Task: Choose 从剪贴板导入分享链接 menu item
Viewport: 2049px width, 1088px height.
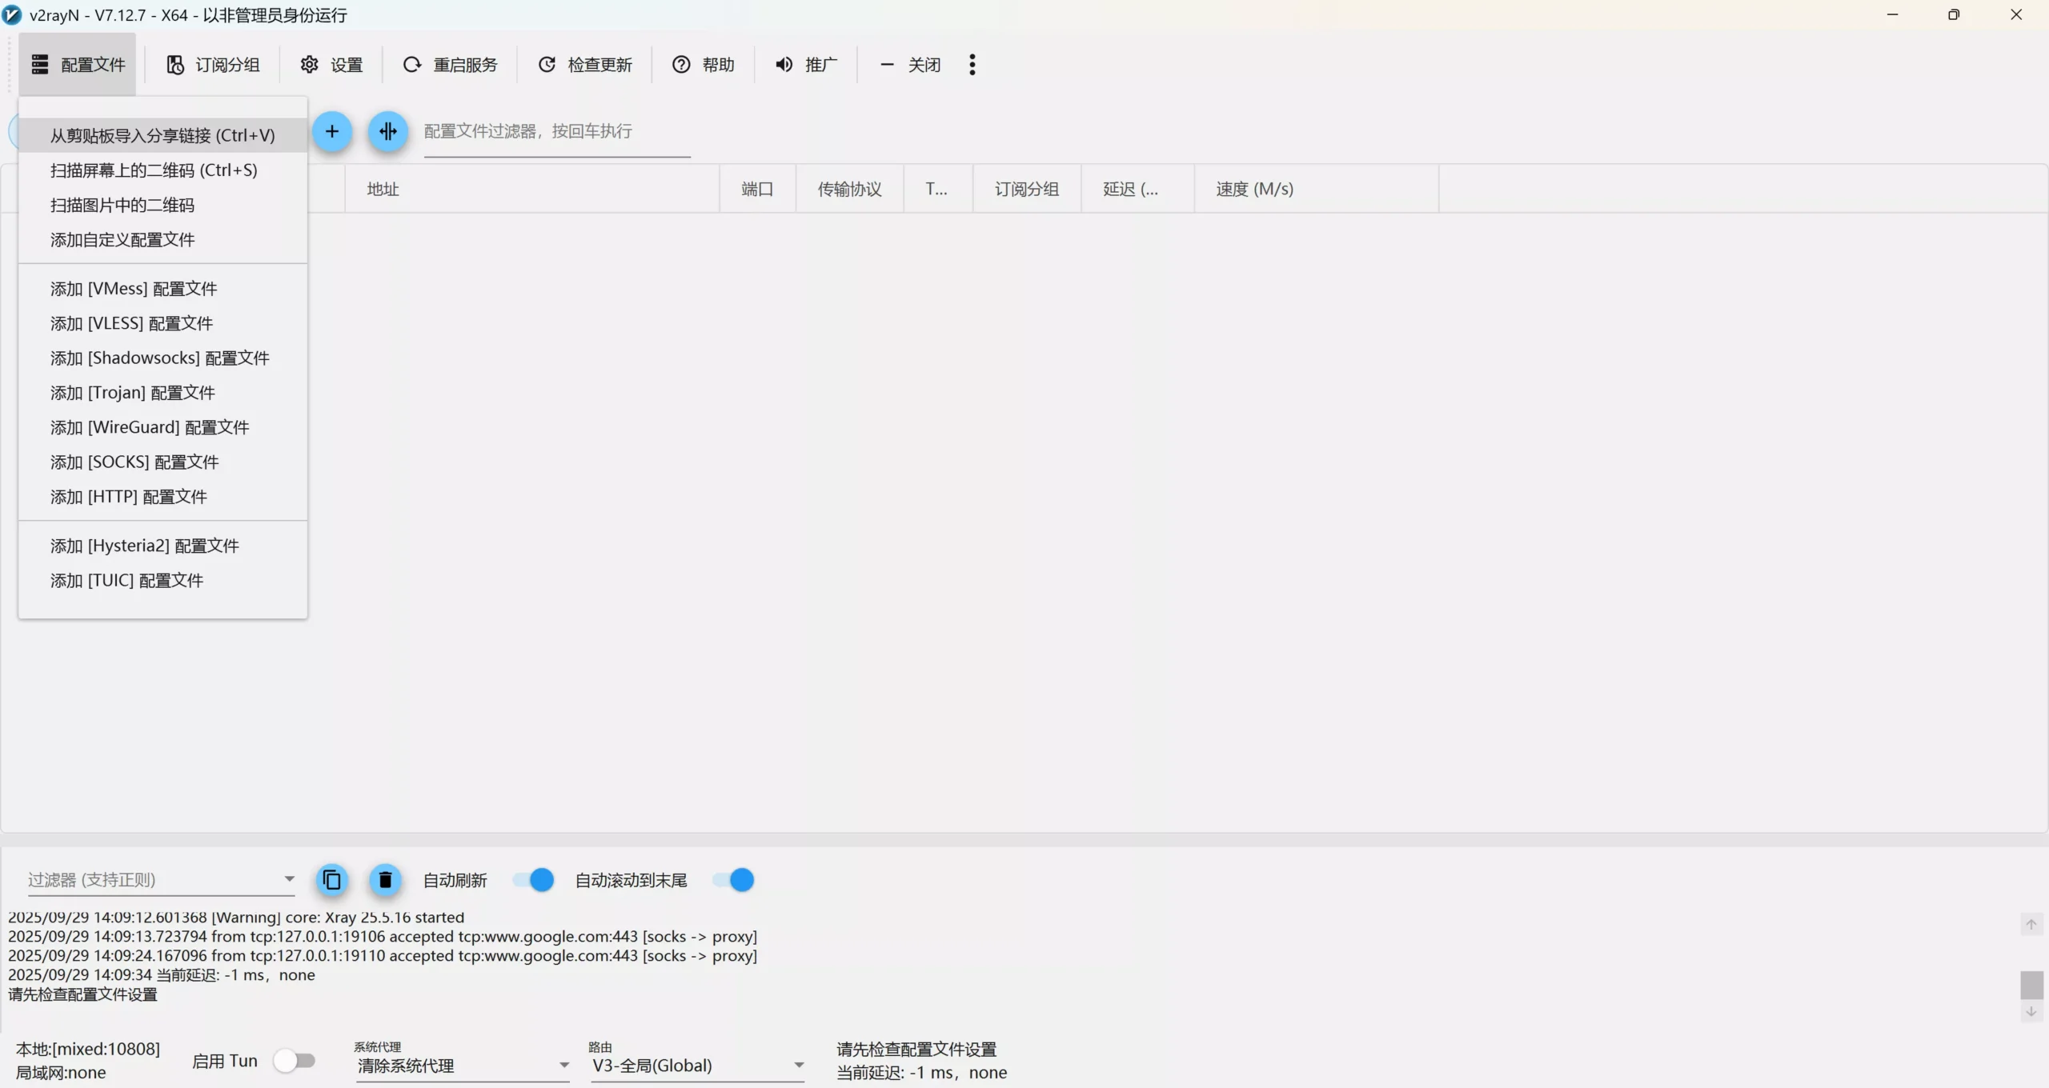Action: pos(162,136)
